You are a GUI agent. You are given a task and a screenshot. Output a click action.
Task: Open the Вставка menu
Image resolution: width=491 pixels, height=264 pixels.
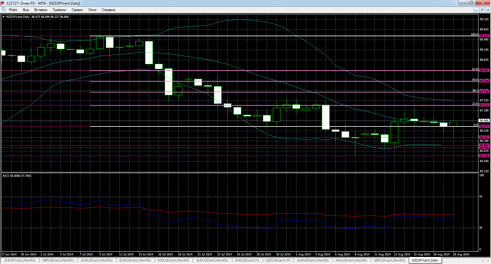41,10
